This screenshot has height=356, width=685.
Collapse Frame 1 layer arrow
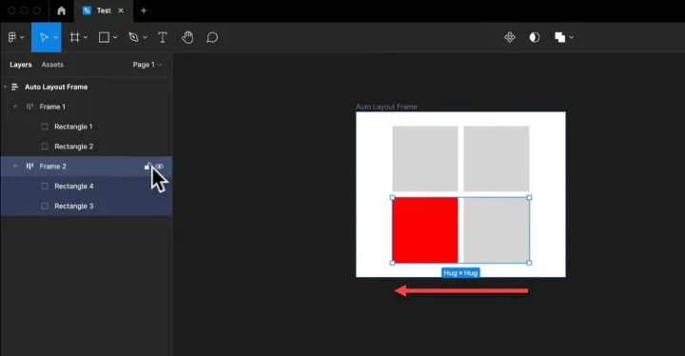(x=15, y=107)
